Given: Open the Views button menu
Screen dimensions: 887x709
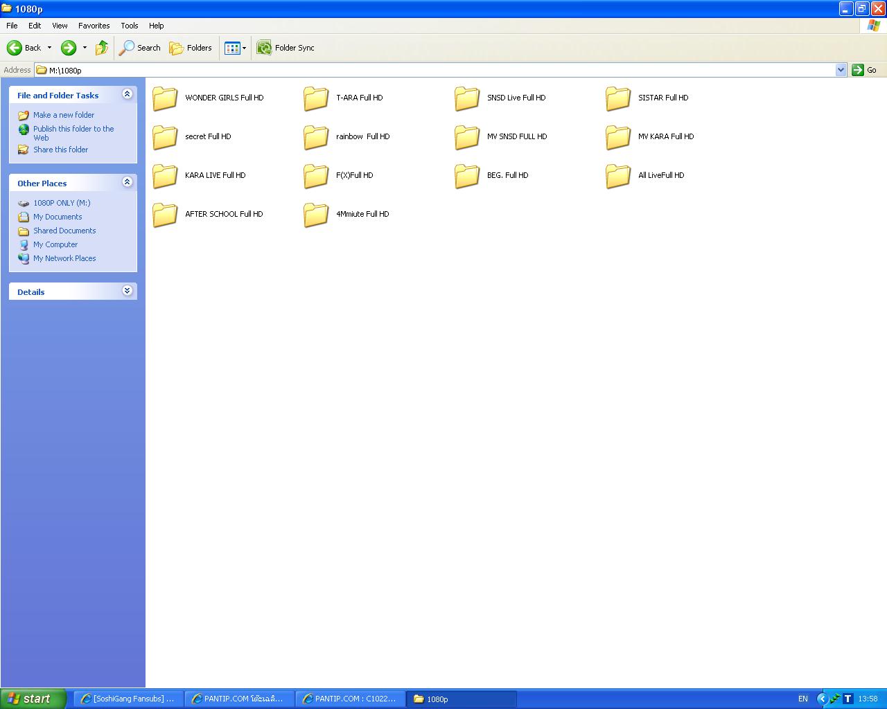Looking at the screenshot, I should tap(235, 48).
